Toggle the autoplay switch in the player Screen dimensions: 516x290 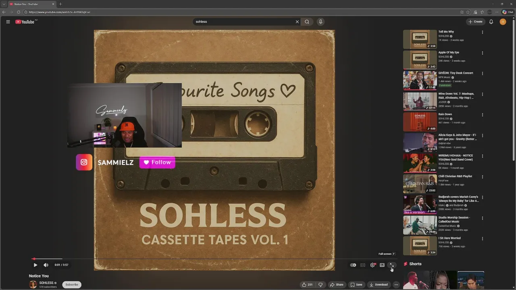click(x=353, y=265)
